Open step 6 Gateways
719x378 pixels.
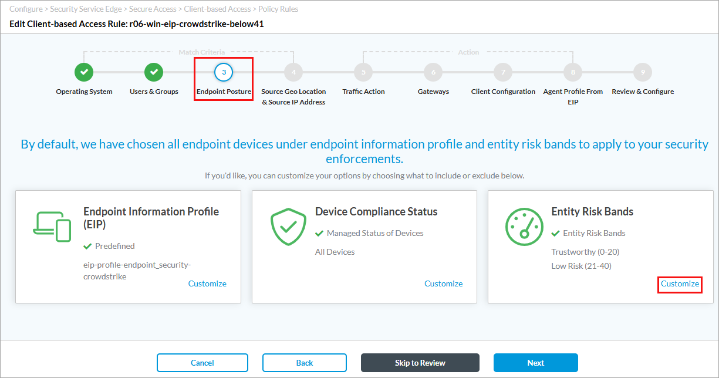(x=433, y=72)
